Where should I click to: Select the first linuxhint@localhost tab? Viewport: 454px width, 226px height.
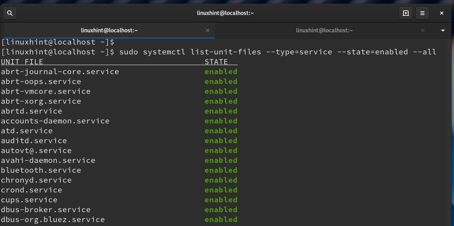pyautogui.click(x=109, y=30)
